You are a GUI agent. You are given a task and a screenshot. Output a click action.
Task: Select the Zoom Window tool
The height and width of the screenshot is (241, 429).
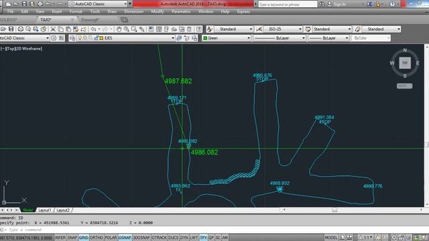(134, 29)
